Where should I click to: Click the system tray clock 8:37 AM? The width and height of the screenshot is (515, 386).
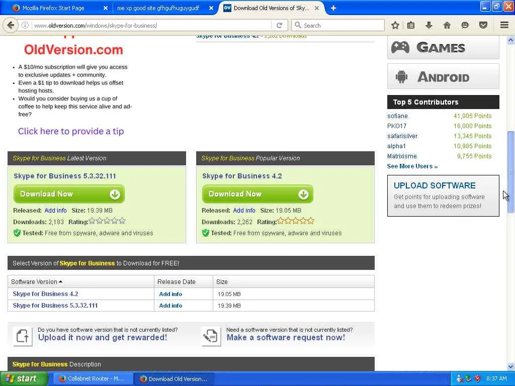[x=496, y=379]
